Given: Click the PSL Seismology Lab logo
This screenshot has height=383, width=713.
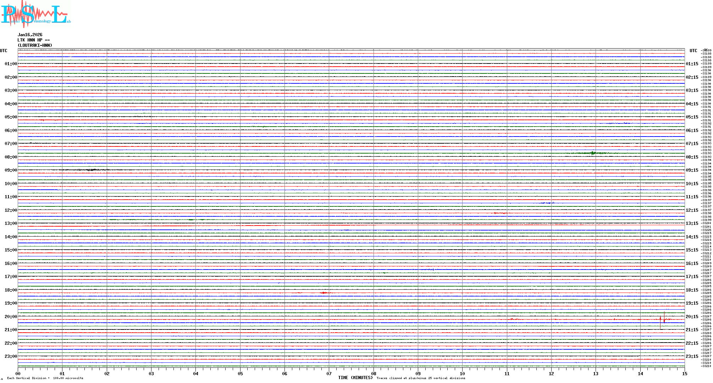Looking at the screenshot, I should (x=35, y=14).
